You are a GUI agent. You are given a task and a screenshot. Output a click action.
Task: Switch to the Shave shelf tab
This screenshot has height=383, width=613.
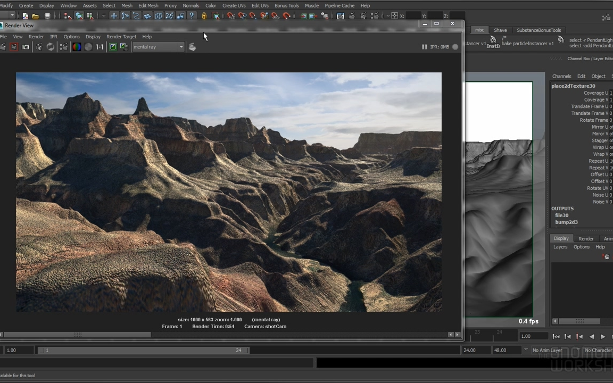500,30
